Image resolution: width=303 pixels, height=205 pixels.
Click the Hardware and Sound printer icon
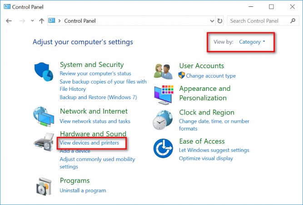(x=44, y=142)
